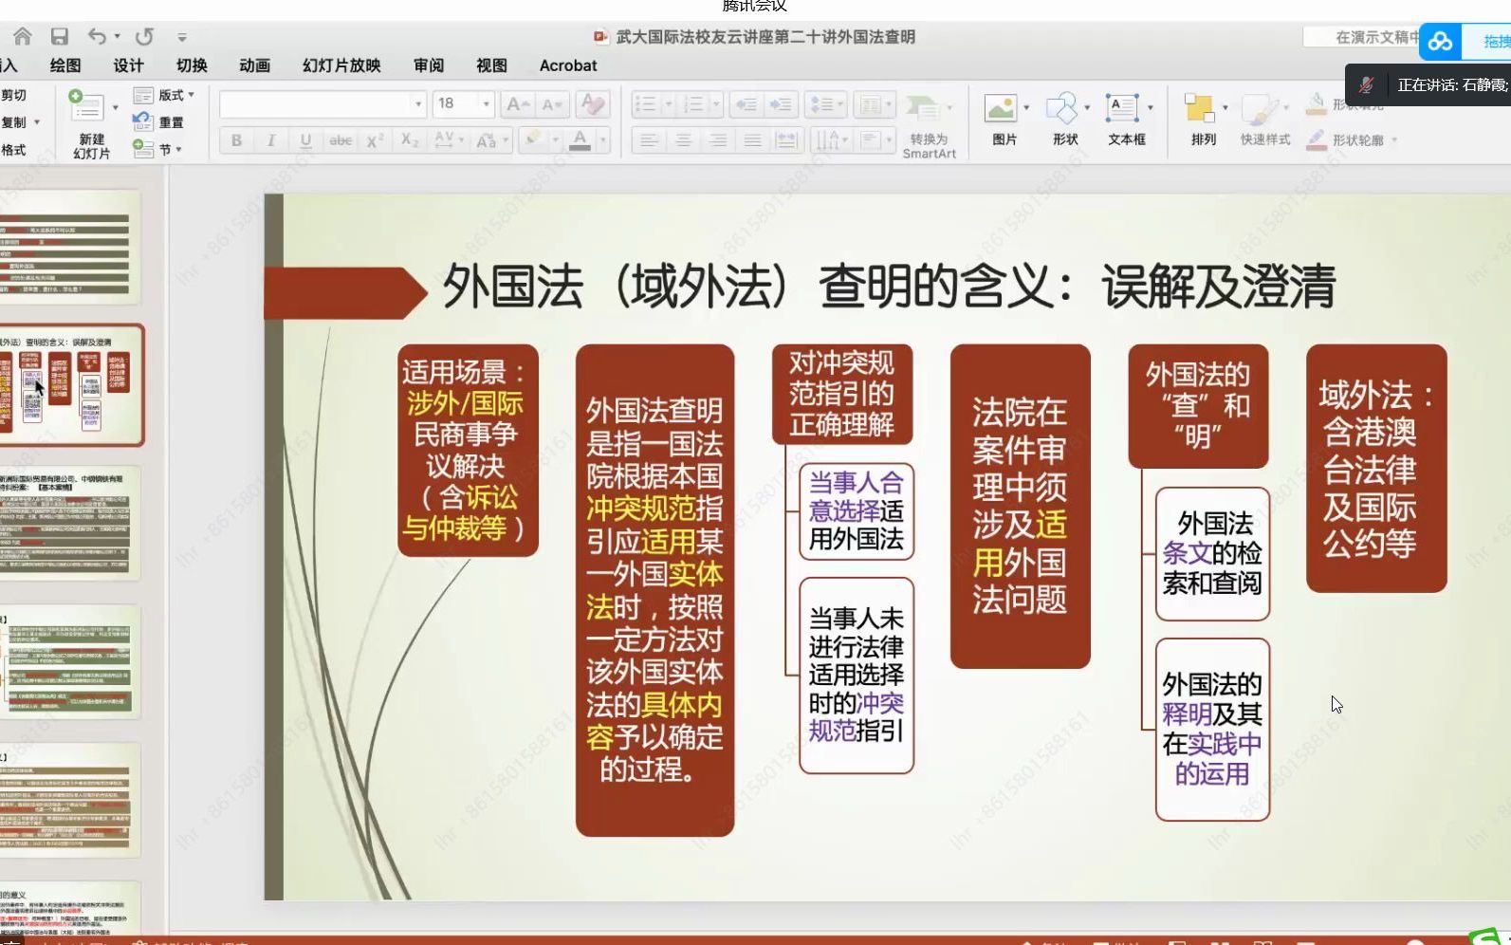This screenshot has width=1511, height=945.
Task: Click the muted microphone icon in meeting bar
Action: point(1366,84)
